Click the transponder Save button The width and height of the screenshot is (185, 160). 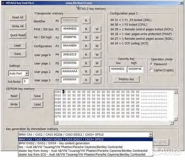17,54
